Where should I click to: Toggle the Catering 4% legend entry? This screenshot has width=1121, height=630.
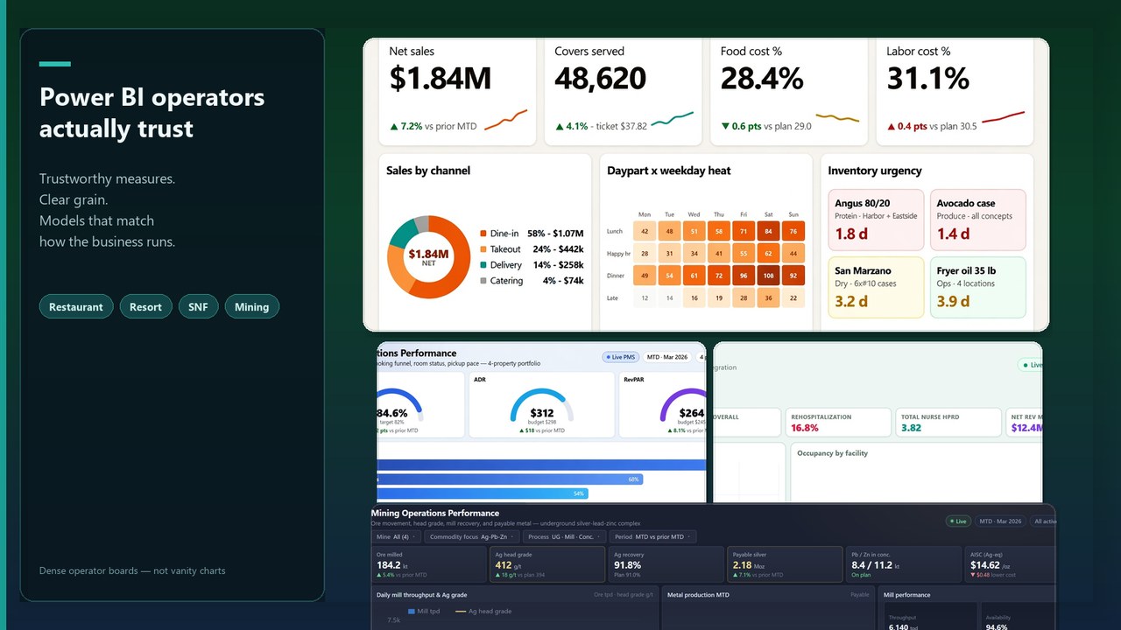click(532, 281)
